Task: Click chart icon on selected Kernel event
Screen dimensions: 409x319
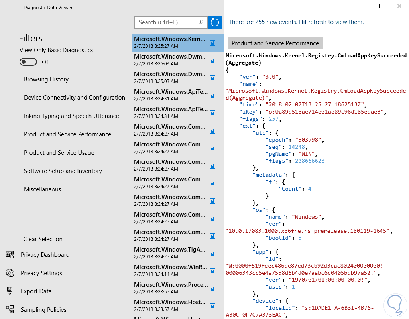Action: click(212, 43)
